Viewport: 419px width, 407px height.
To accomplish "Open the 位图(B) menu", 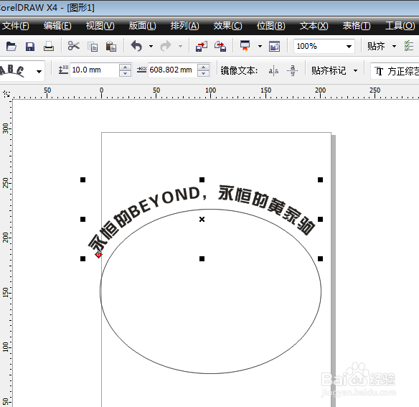I will tap(271, 26).
